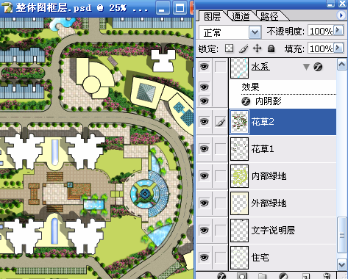
Task: Open fill 填充 slider arrow
Action: click(338, 48)
